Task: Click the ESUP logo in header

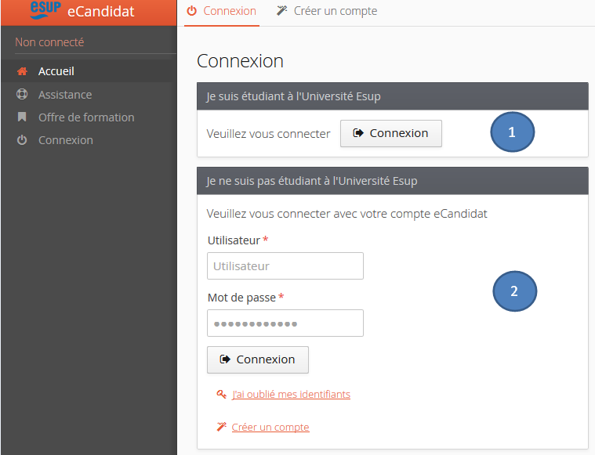Action: coord(45,10)
